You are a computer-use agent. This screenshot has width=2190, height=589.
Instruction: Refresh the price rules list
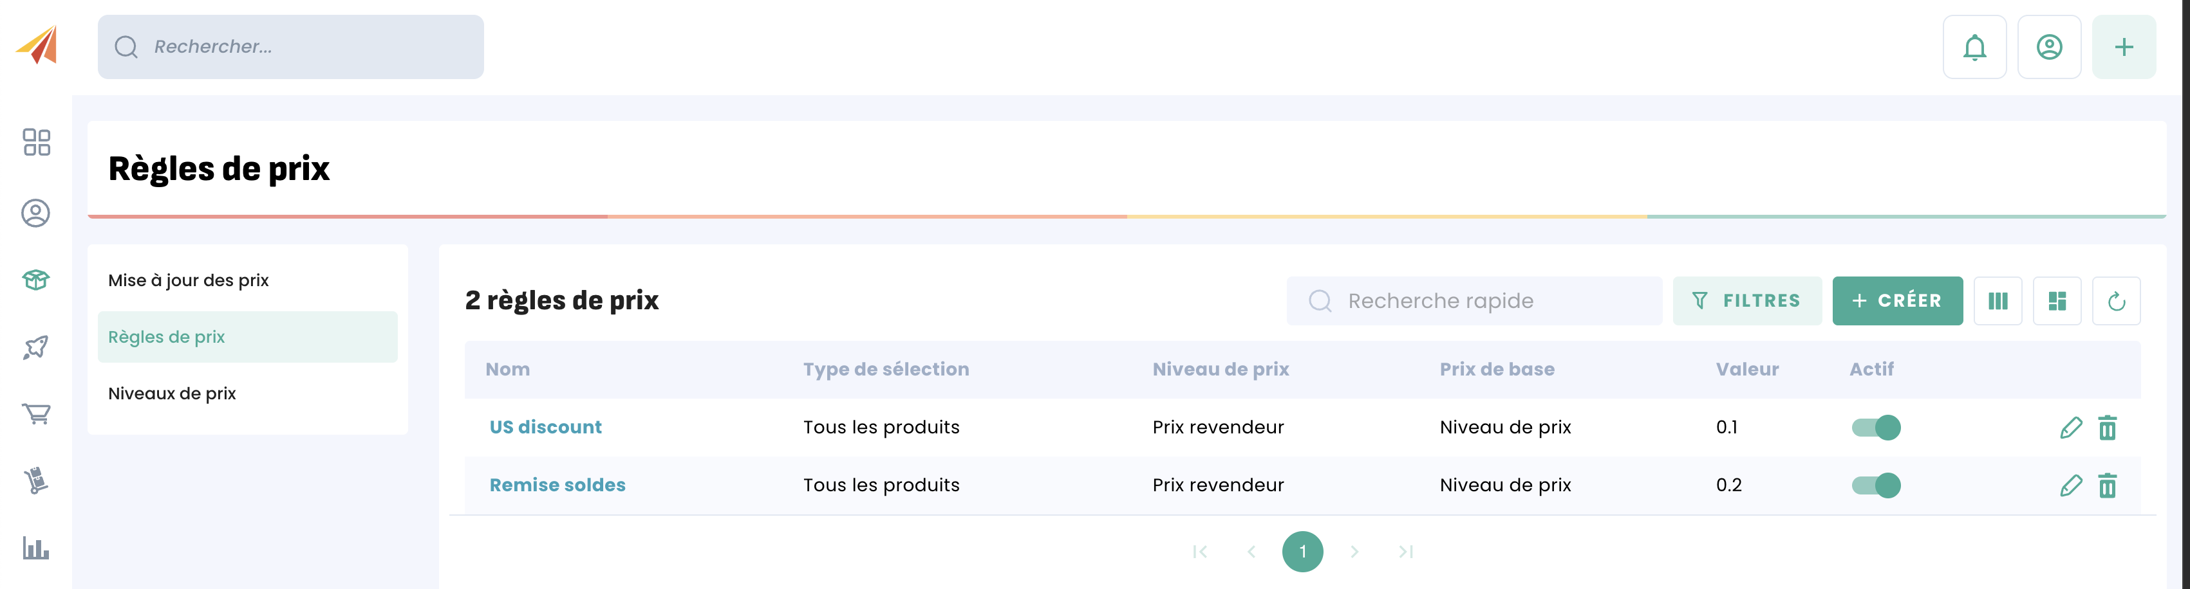point(2116,302)
